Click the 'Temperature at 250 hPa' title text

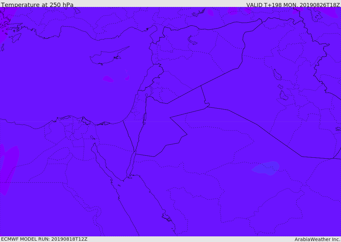pyautogui.click(x=37, y=5)
